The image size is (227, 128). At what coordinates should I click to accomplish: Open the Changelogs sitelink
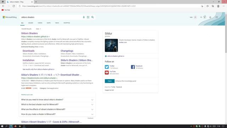click(x=67, y=51)
